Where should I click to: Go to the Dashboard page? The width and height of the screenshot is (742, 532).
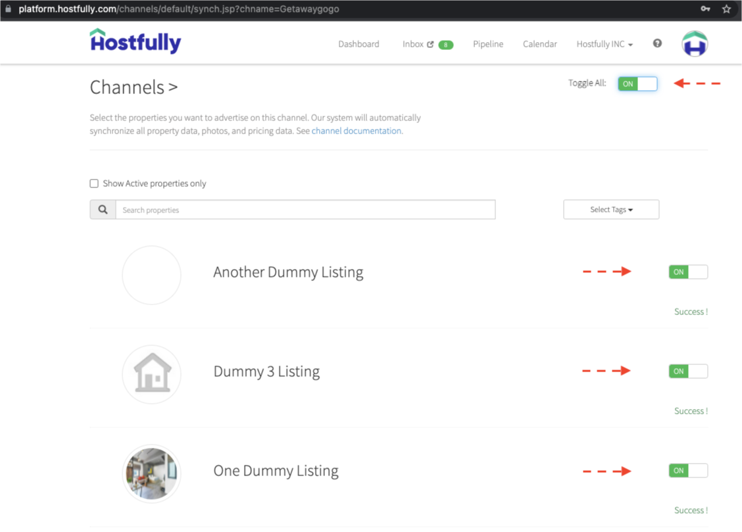coord(359,44)
